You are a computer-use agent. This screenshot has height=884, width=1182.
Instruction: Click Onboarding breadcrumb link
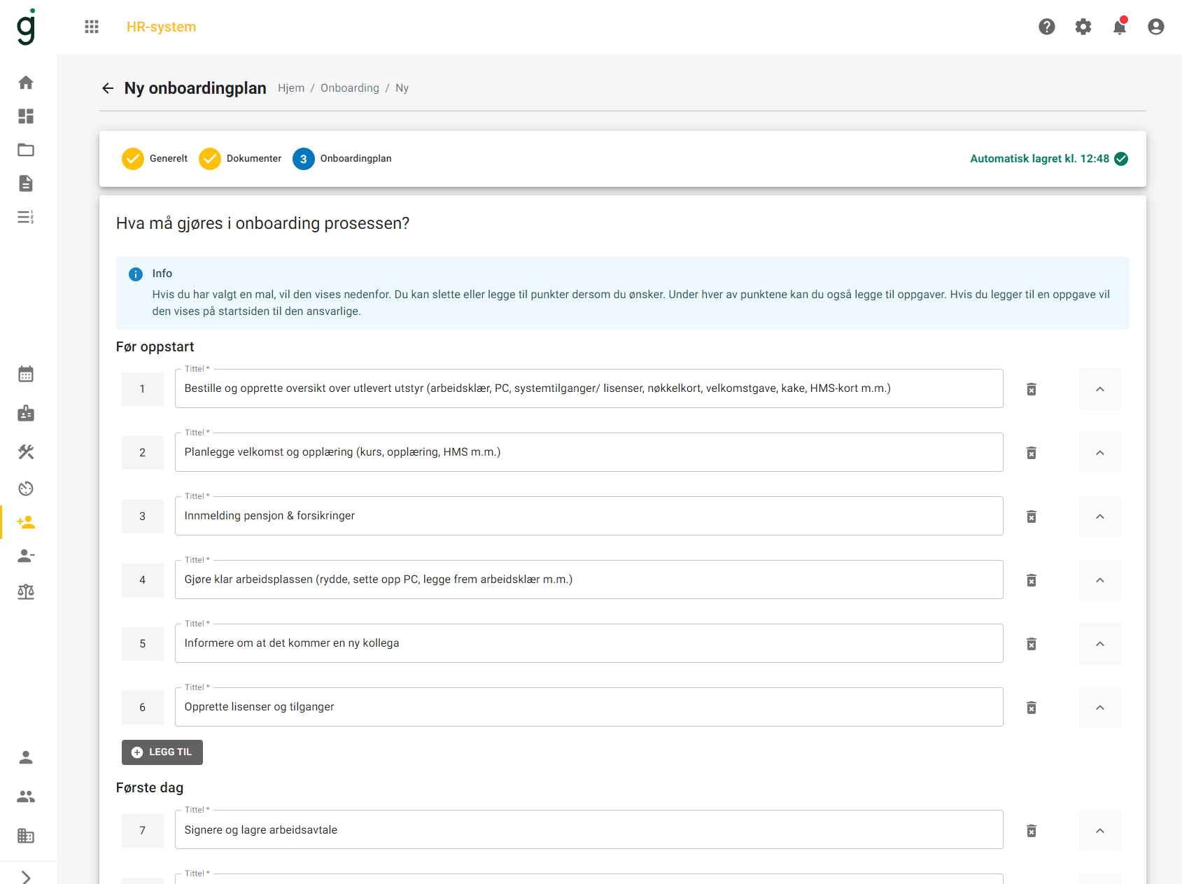[350, 88]
